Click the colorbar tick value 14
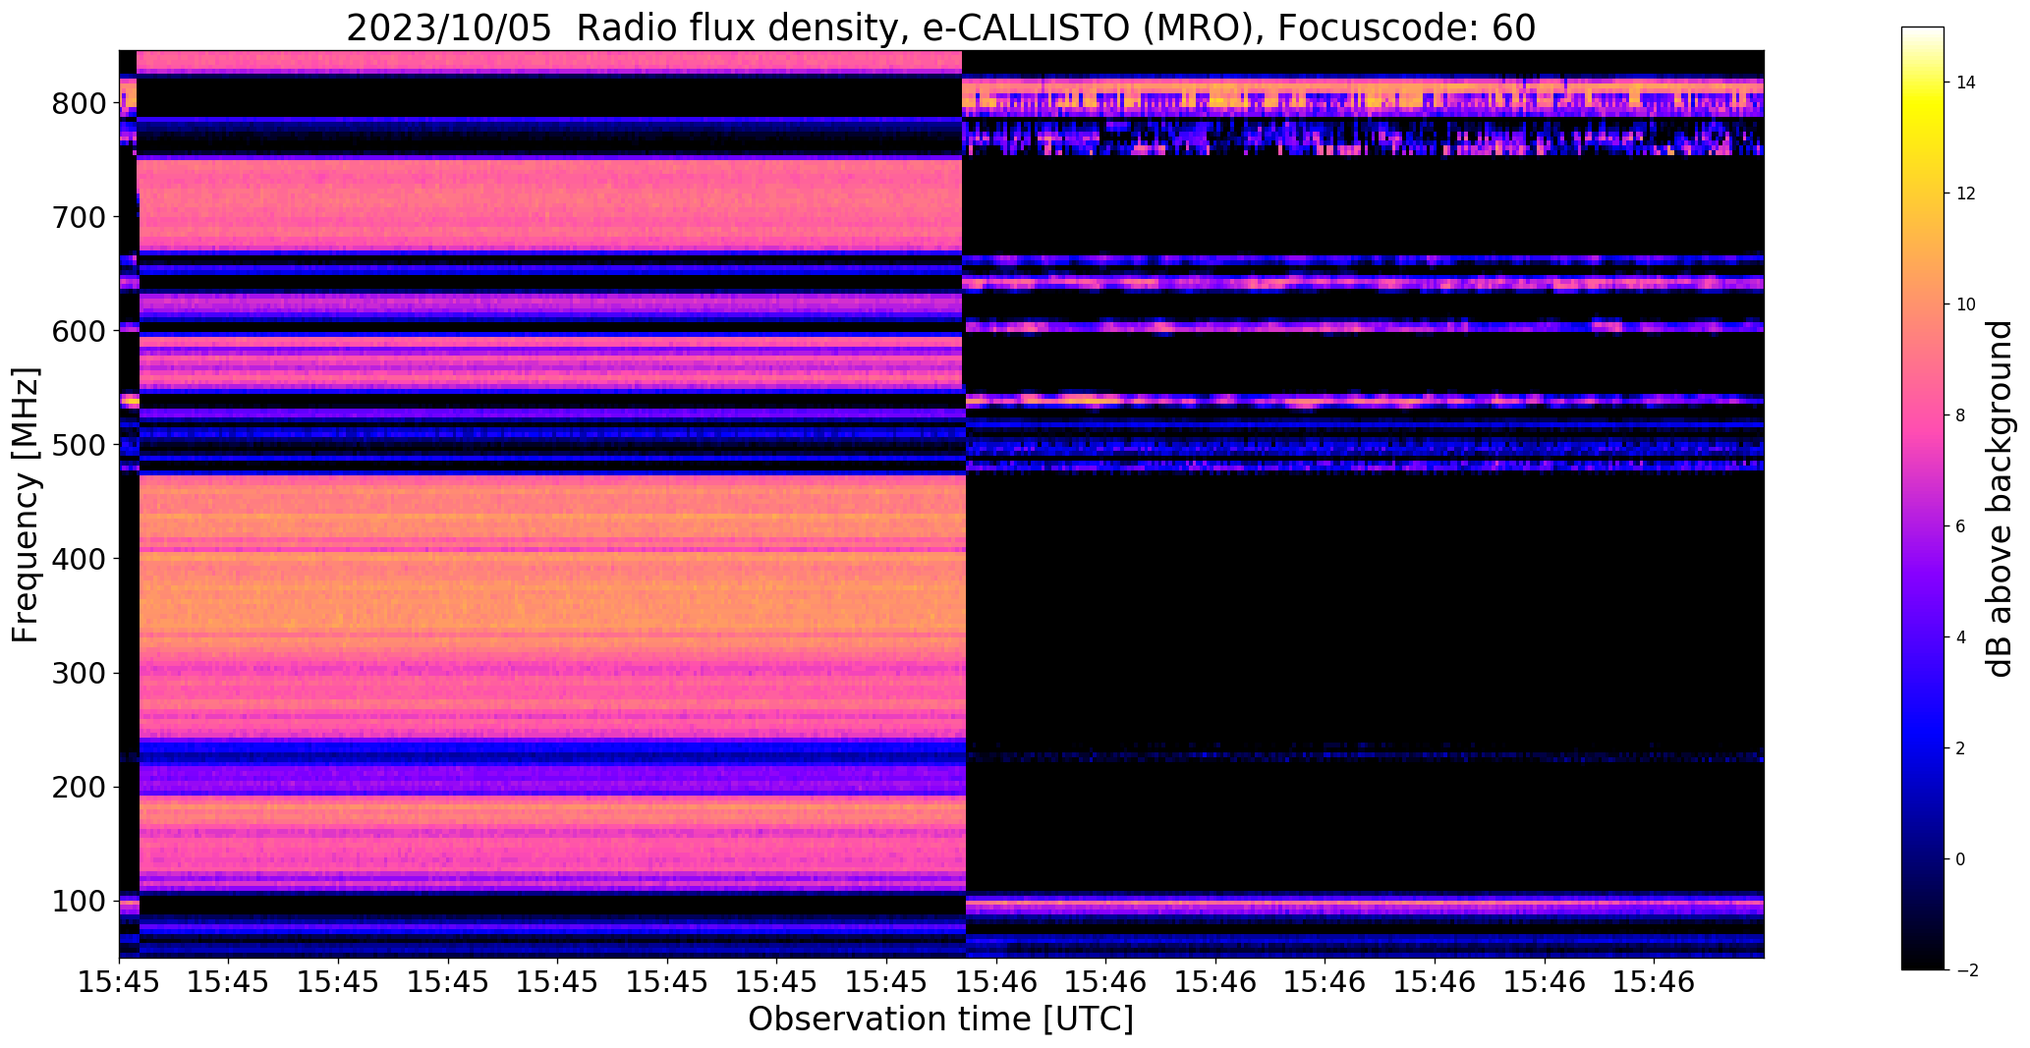The image size is (2030, 1048). point(1966,83)
